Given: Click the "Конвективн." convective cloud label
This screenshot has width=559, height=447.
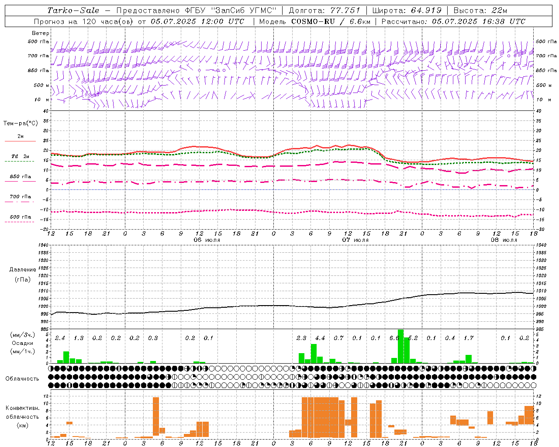Looking at the screenshot, I should pyautogui.click(x=22, y=408).
